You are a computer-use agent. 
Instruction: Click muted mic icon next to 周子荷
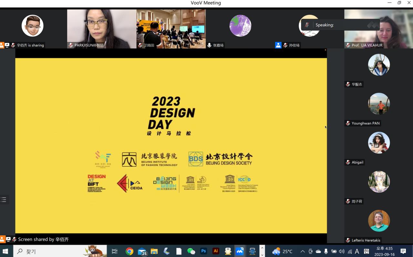click(348, 202)
